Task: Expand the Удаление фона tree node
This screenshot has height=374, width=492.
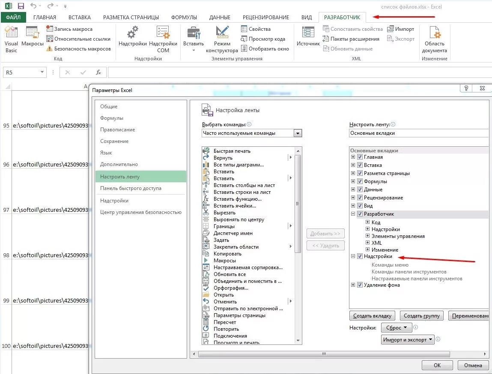Action: click(x=353, y=285)
